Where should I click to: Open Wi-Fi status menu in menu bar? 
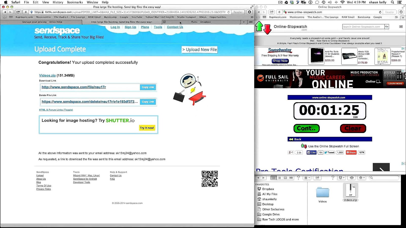(343, 2)
